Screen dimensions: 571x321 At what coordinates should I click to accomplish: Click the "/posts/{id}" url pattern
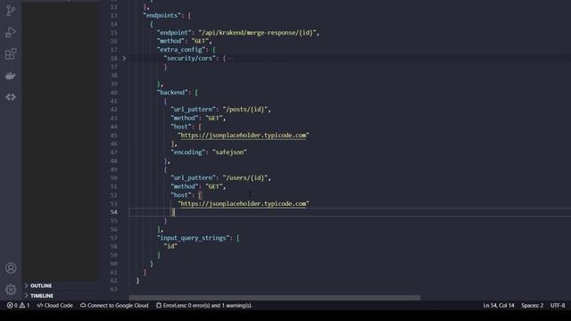tap(245, 110)
